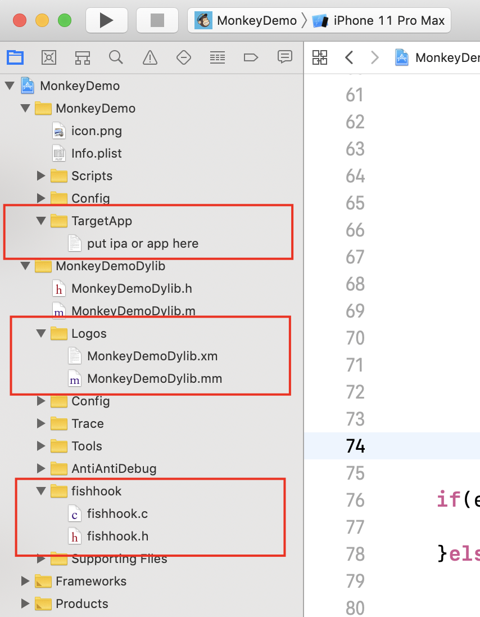Expand the Products group
The width and height of the screenshot is (480, 617).
click(25, 603)
